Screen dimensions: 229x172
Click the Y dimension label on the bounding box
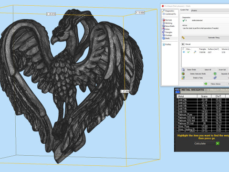[140, 12]
